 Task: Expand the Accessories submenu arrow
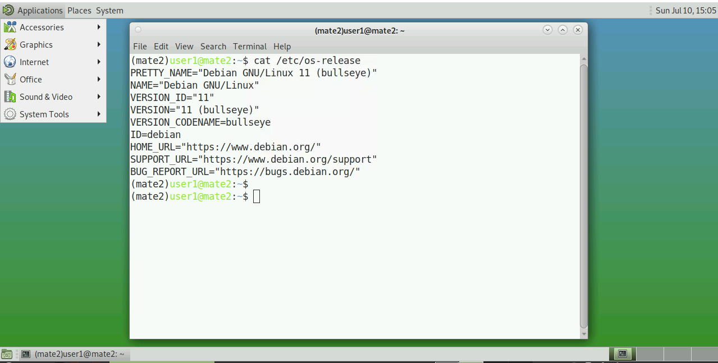point(99,27)
